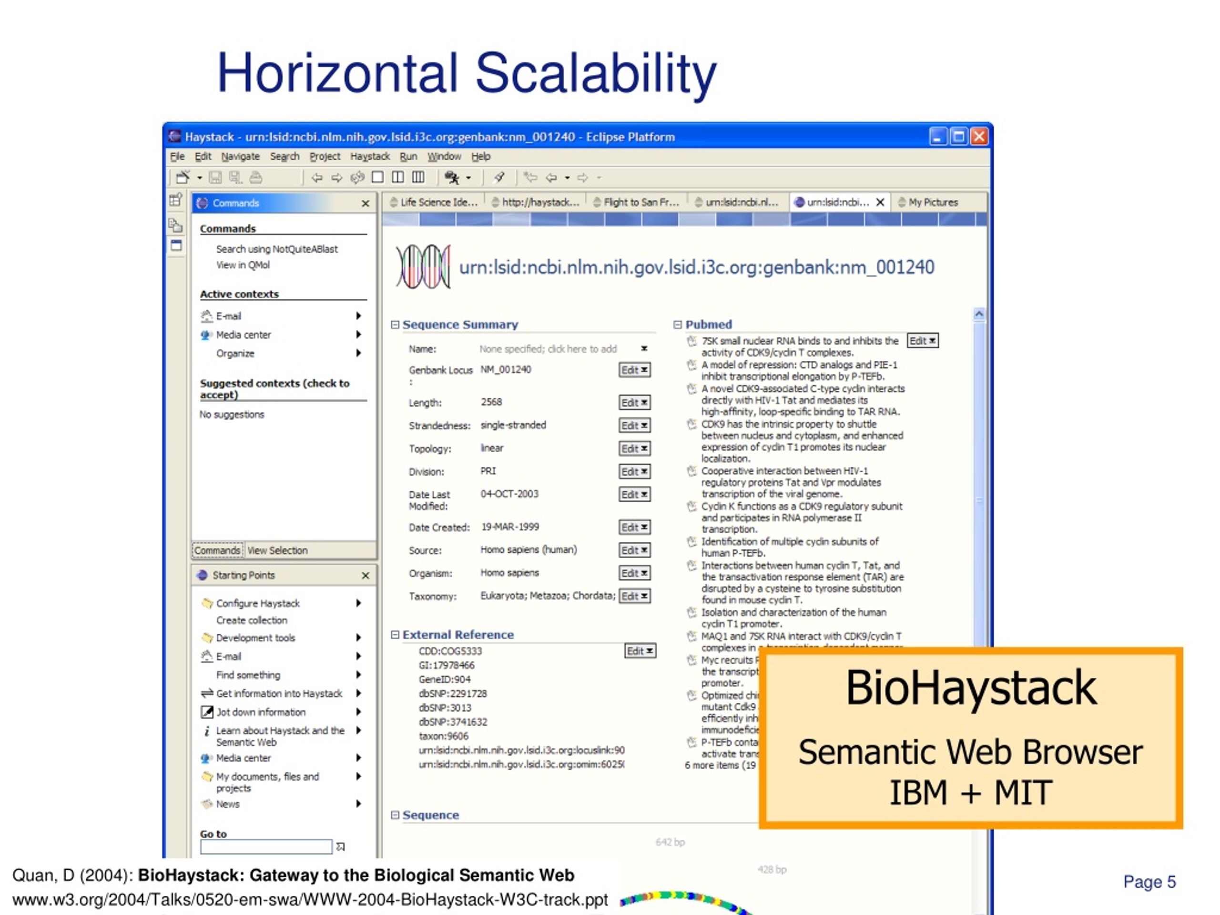The image size is (1220, 915).
Task: Open the Edit dropdown for Genbank Locus
Action: (x=634, y=369)
